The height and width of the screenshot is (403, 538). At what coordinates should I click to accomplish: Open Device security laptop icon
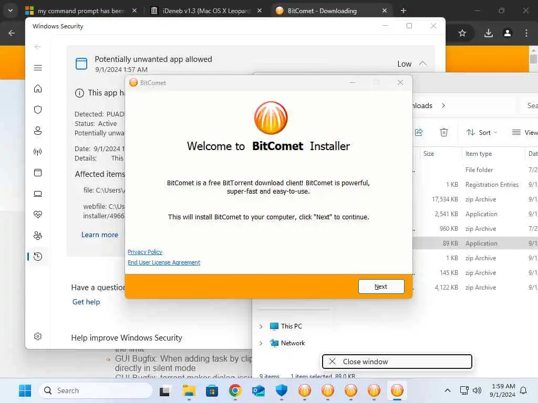pyautogui.click(x=38, y=194)
